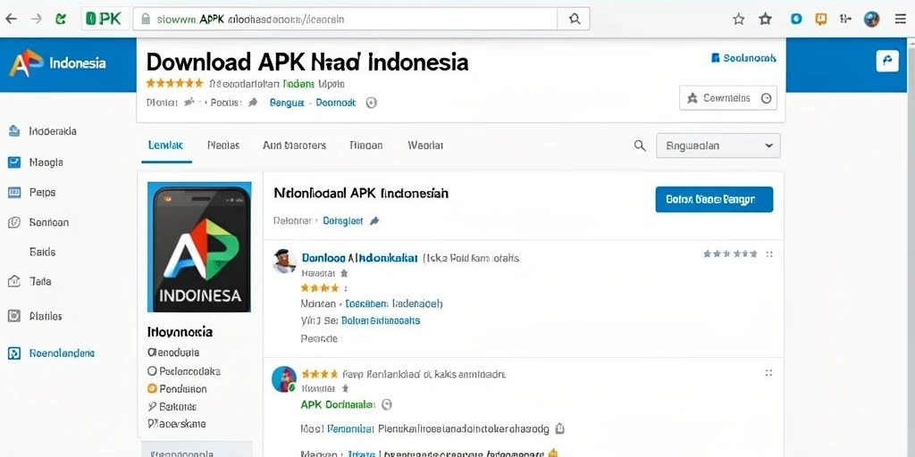The width and height of the screenshot is (915, 457).
Task: Click the magnifier icon inside the address bar
Action: click(575, 19)
